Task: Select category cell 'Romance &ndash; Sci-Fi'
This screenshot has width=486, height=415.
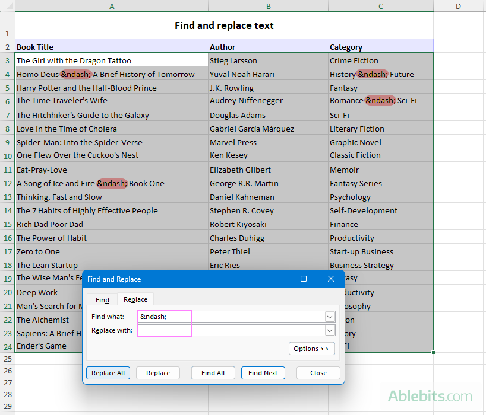Action: pos(381,101)
